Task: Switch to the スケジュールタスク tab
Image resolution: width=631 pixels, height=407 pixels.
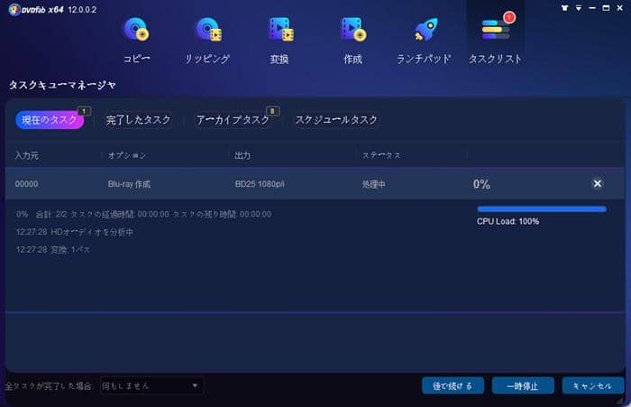Action: click(336, 120)
